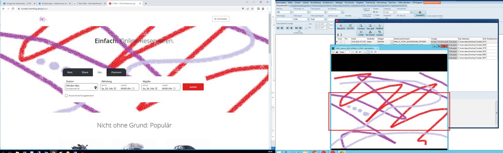Open the Buchhaltung menu
The width and height of the screenshot is (503, 153).
pos(315,3)
